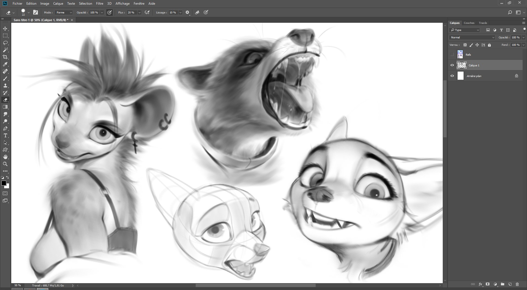
Task: Lock transparent pixels of layer
Action: pos(465,45)
